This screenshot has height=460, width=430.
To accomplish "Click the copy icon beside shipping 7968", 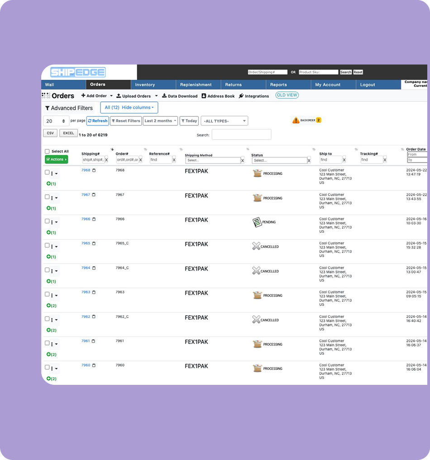I will [x=94, y=170].
